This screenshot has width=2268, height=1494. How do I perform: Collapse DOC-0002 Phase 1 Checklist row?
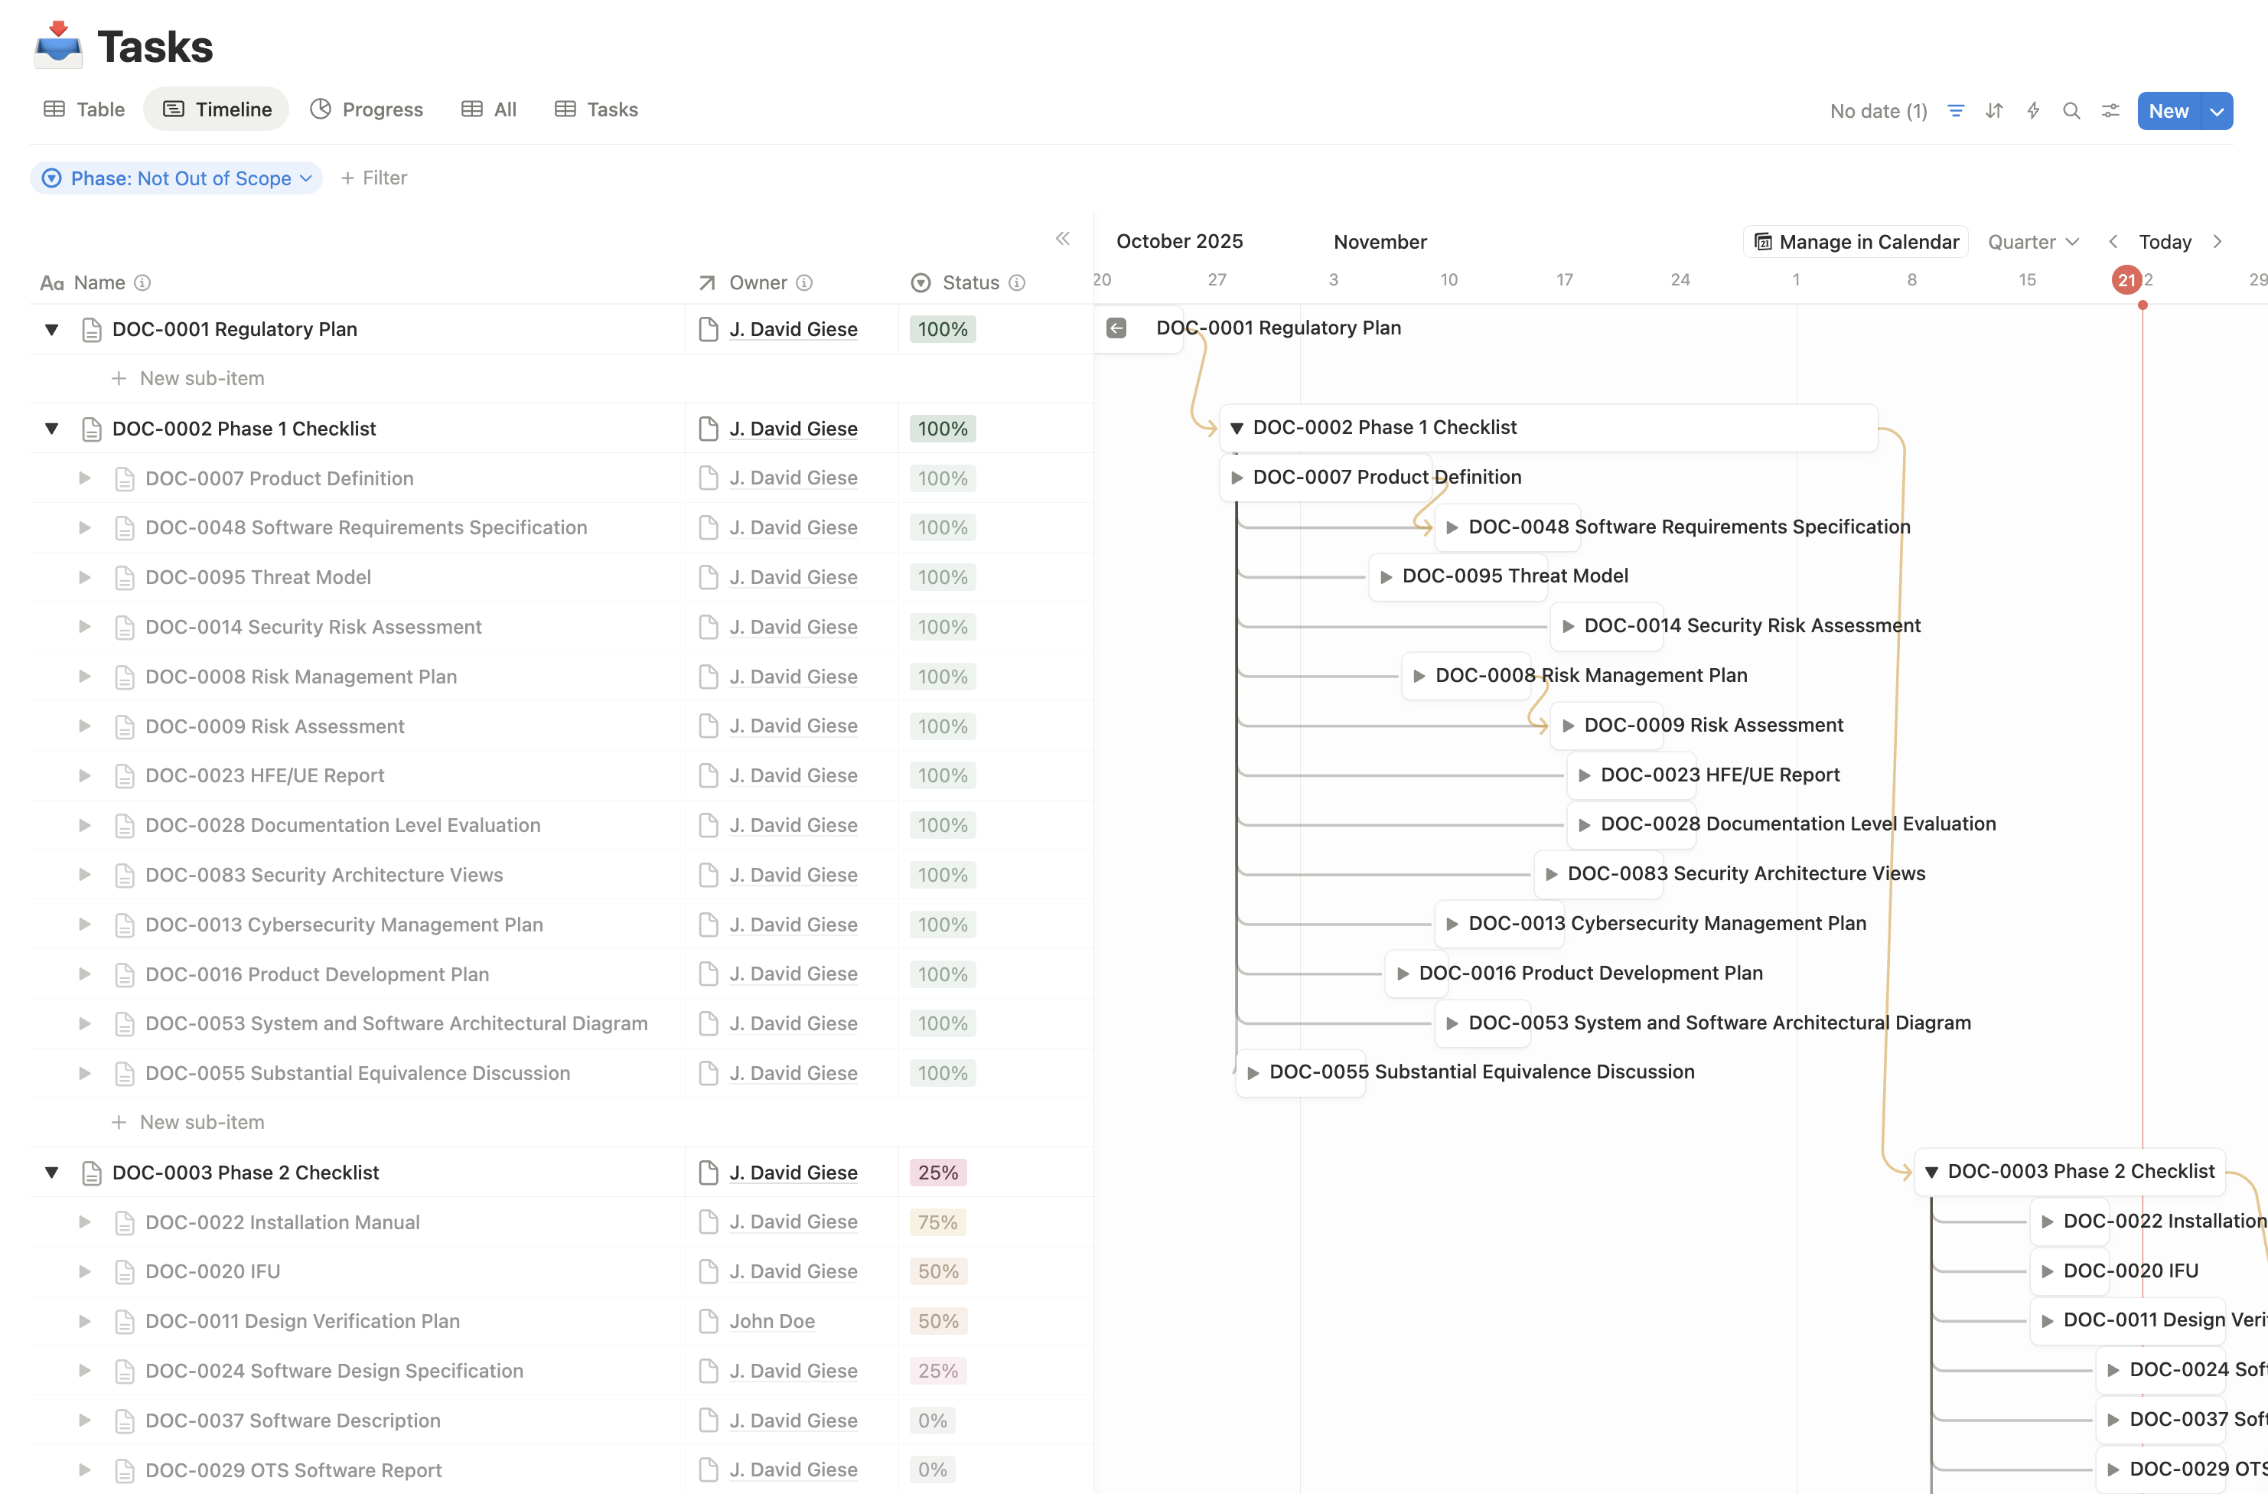51,429
